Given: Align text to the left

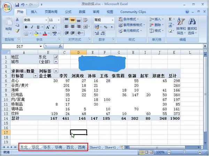Looking at the screenshot, I should click(67, 26).
